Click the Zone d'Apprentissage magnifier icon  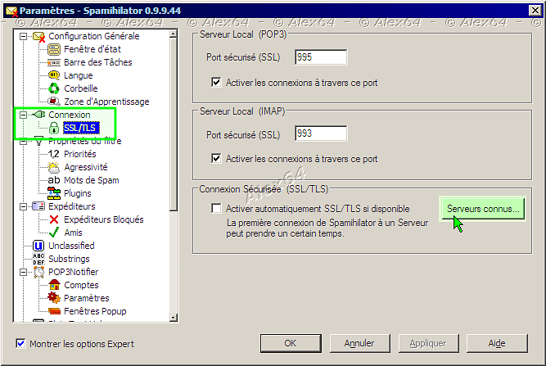pyautogui.click(x=54, y=102)
